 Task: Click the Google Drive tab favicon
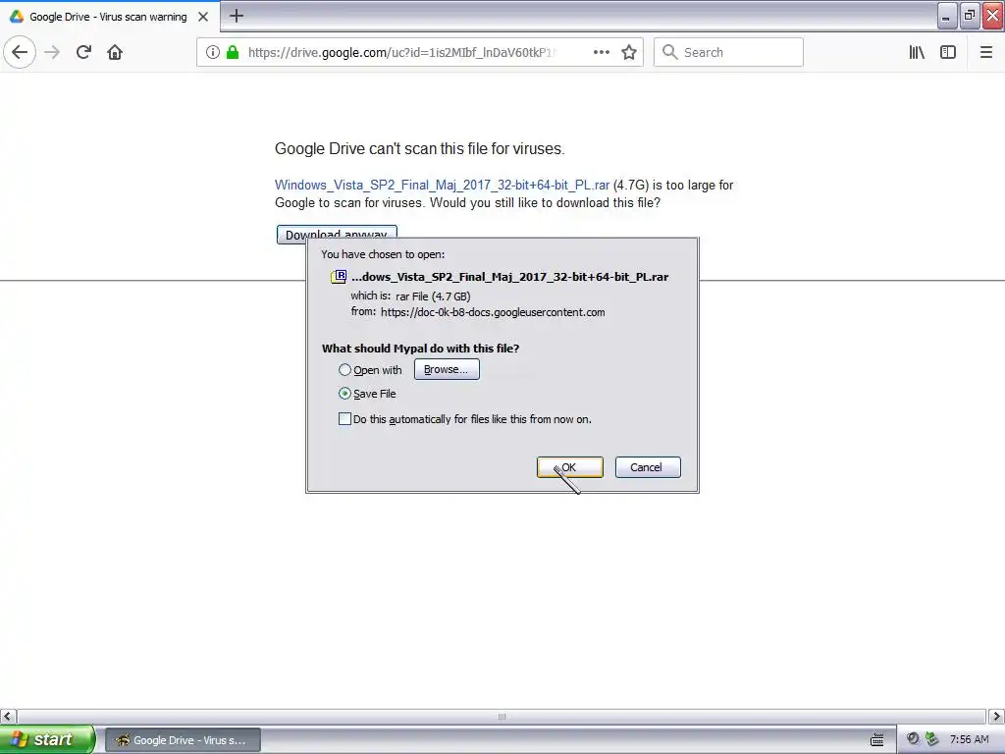point(17,17)
